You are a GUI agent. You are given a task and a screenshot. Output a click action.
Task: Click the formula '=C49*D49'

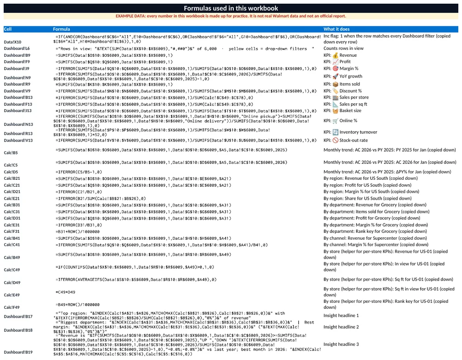[66, 292]
